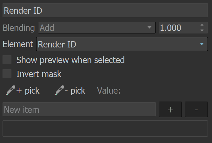Increase the blending amount with up arrow
The height and width of the screenshot is (143, 212).
coord(202,25)
